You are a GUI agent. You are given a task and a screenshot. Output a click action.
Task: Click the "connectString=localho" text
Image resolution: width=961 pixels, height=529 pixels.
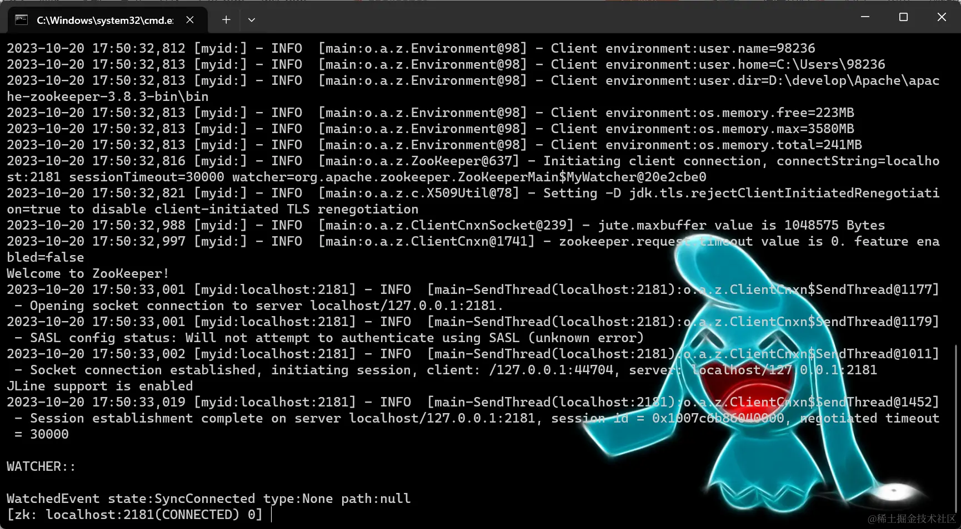point(858,161)
